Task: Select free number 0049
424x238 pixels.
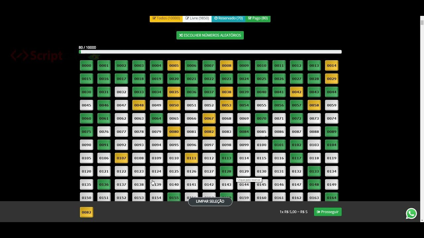Action: click(x=156, y=105)
